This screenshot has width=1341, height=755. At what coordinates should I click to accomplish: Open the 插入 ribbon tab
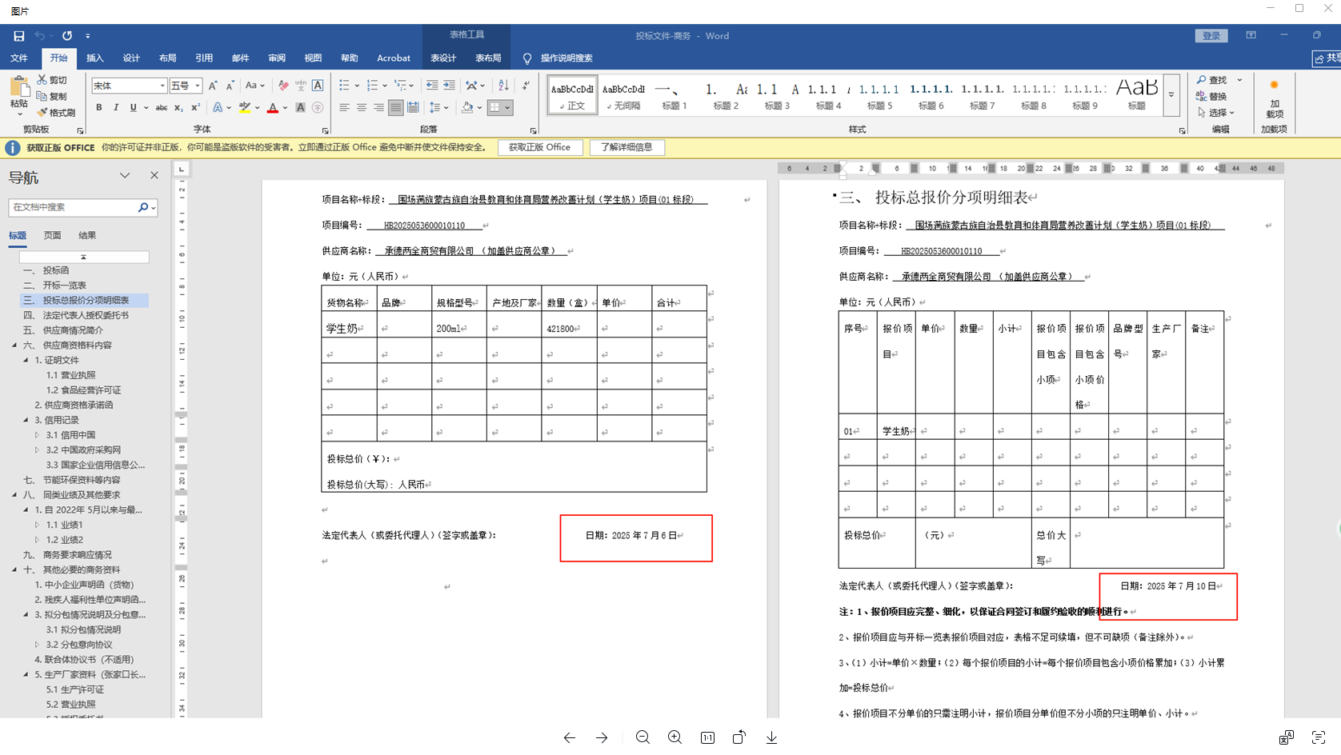95,58
